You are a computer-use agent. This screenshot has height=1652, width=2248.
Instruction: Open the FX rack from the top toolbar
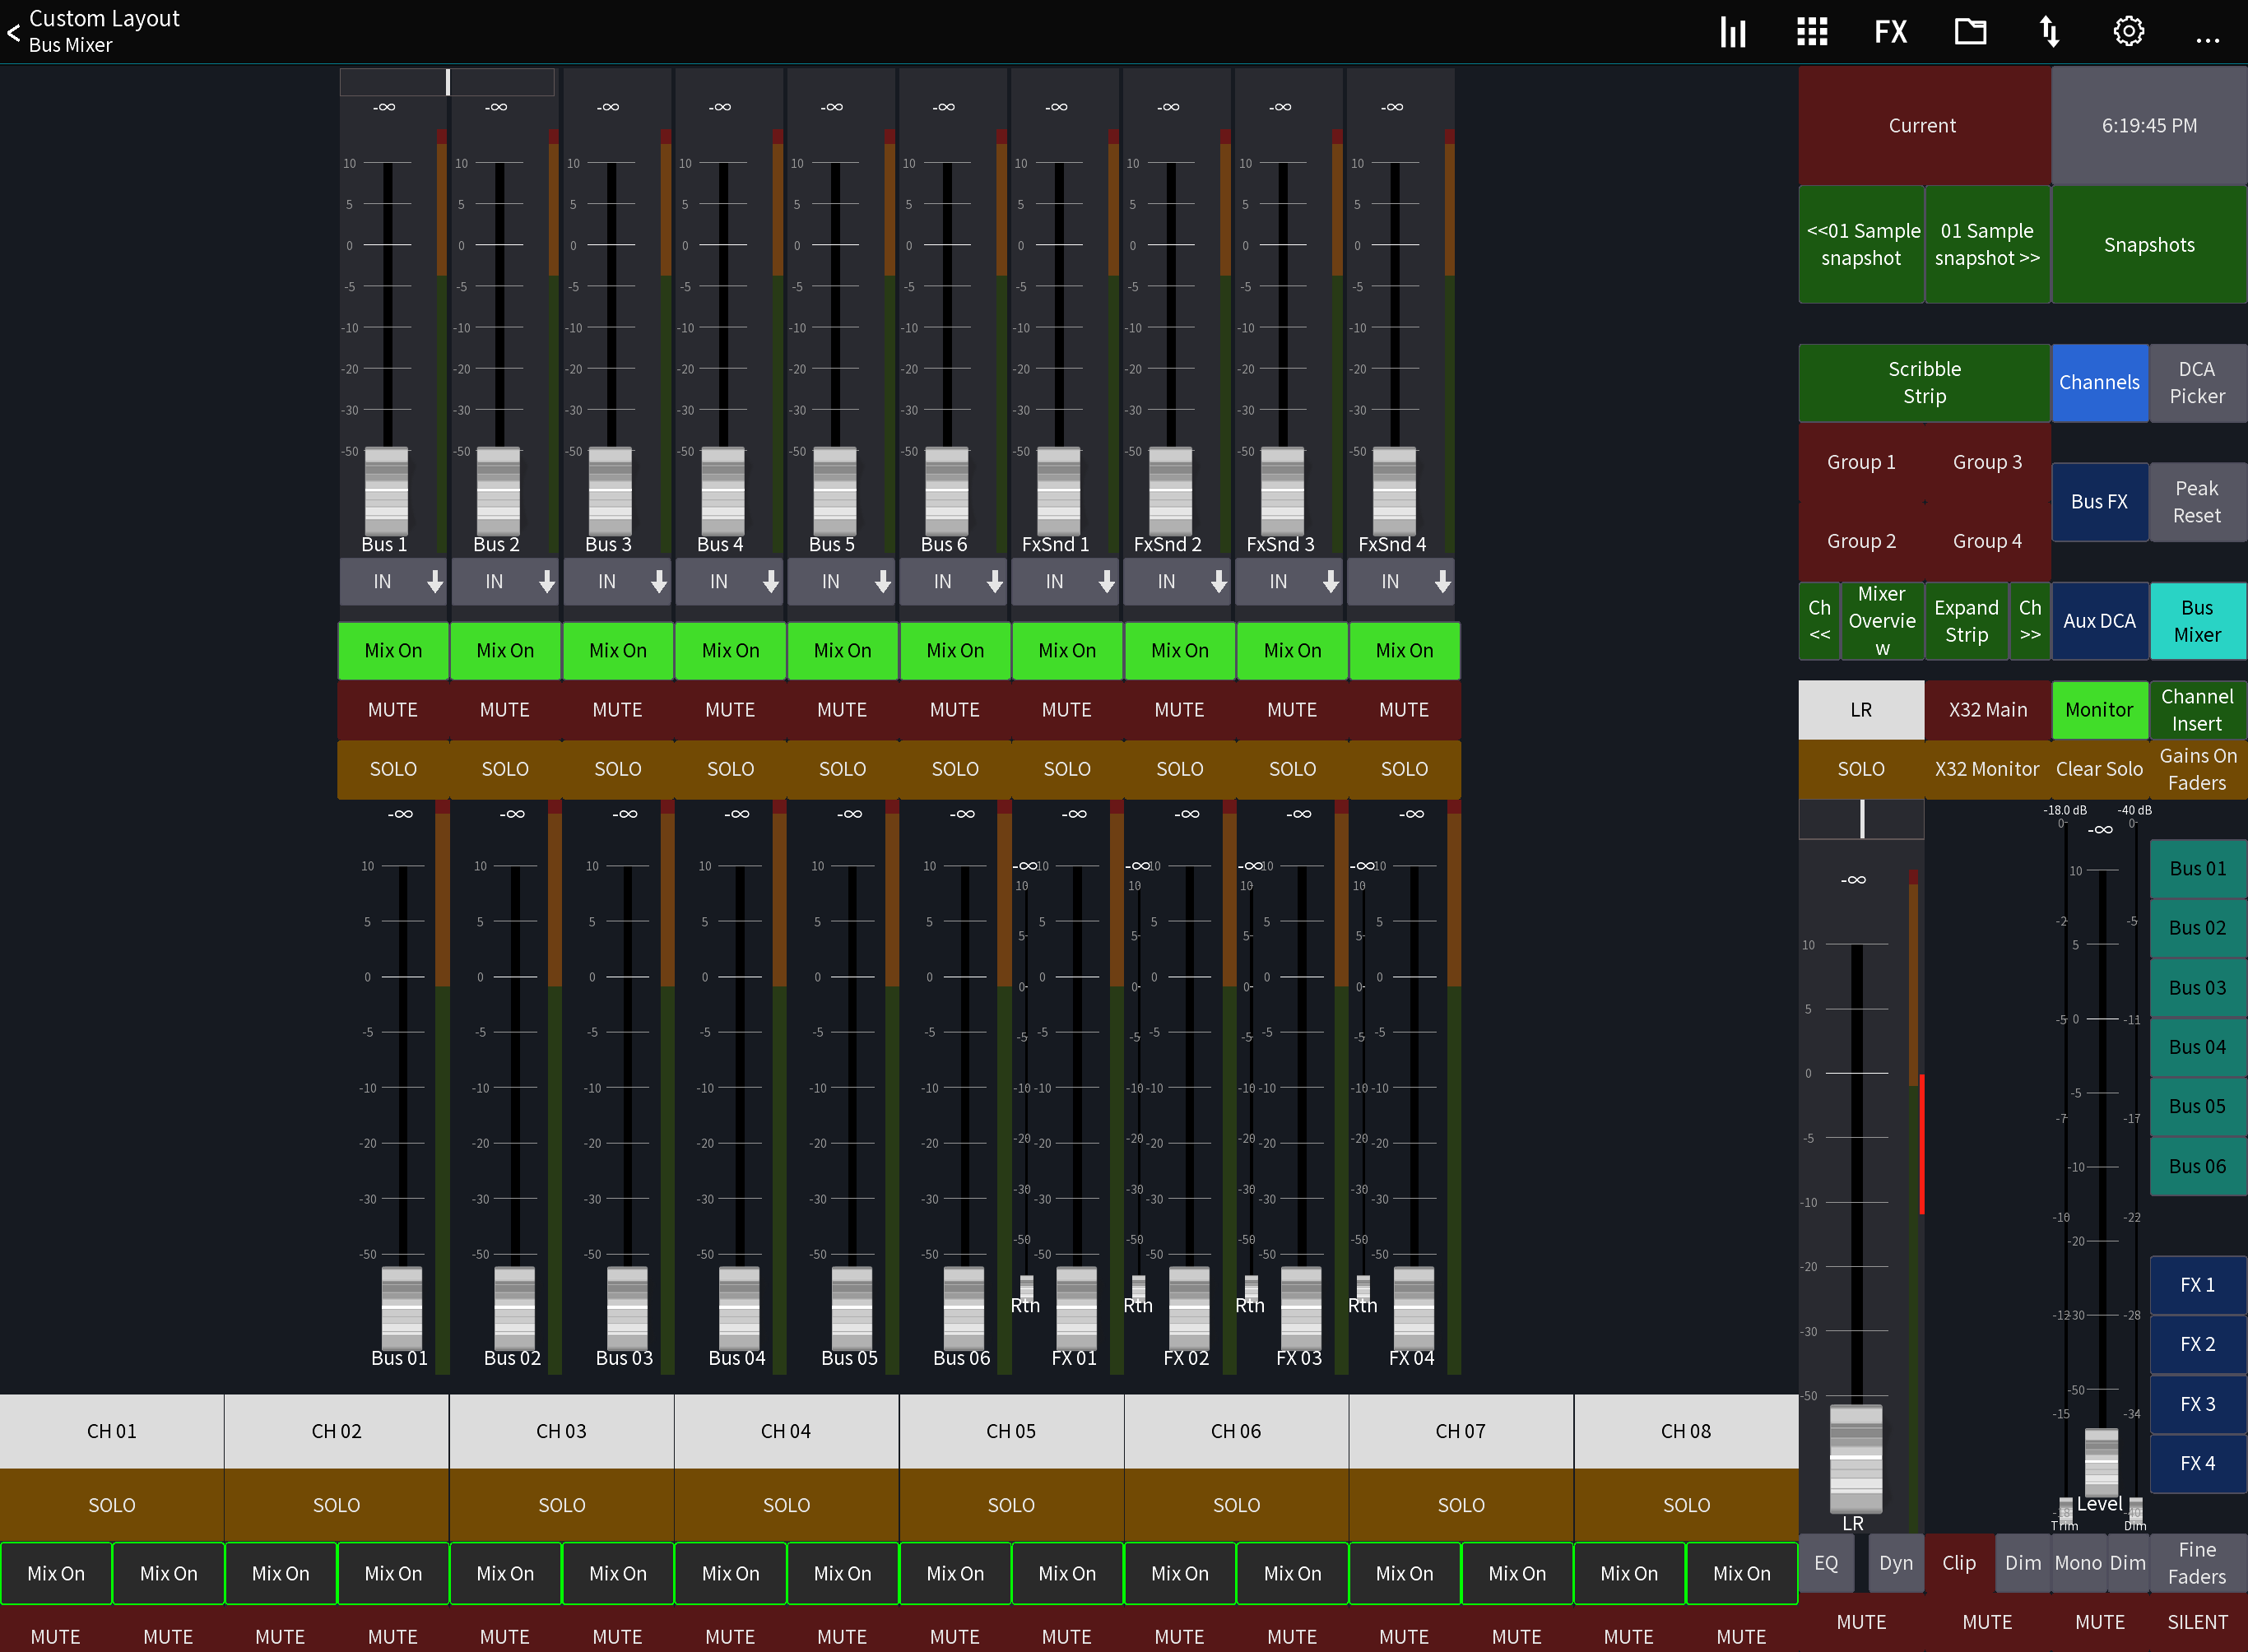click(x=1889, y=31)
